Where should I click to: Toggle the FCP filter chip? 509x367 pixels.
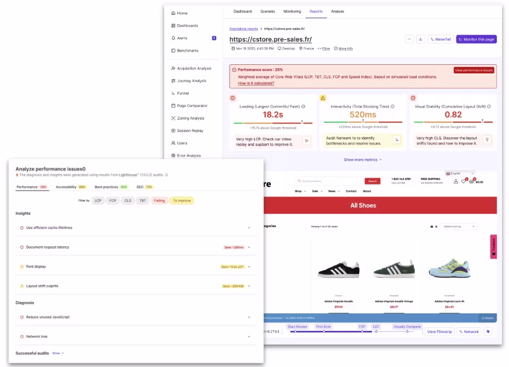[113, 201]
